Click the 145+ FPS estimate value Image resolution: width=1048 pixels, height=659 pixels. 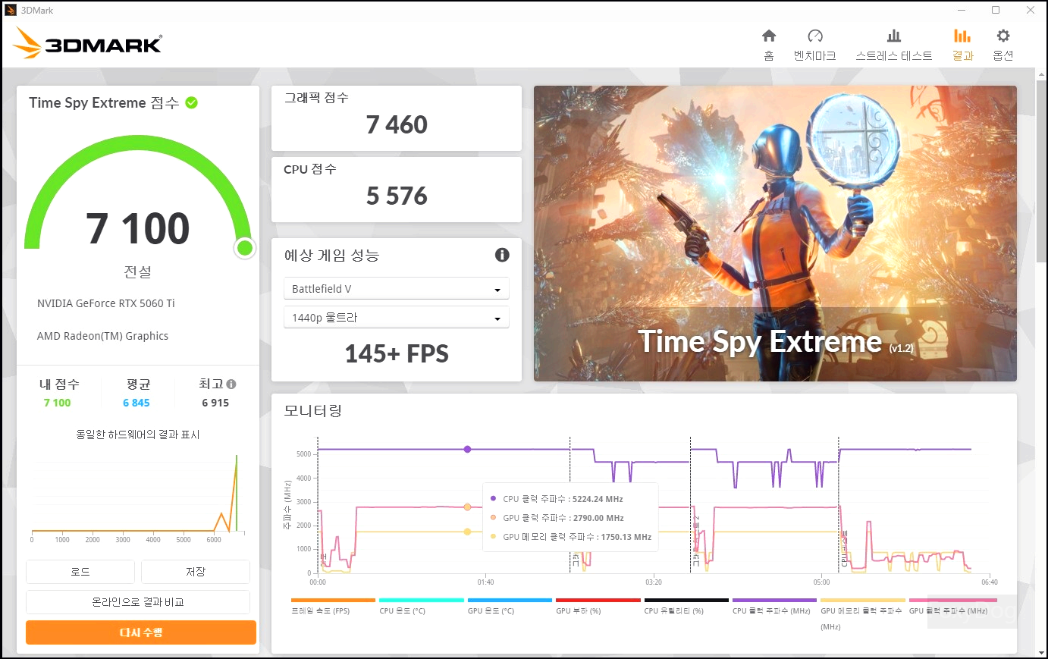(397, 354)
